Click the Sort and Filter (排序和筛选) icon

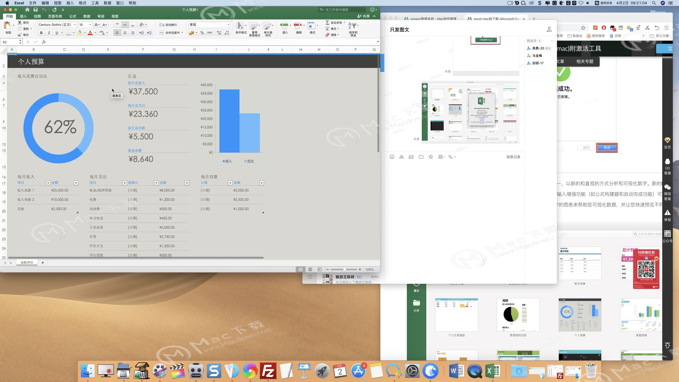pos(352,26)
